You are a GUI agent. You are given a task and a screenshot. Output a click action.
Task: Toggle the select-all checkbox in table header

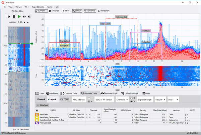coord(37,111)
